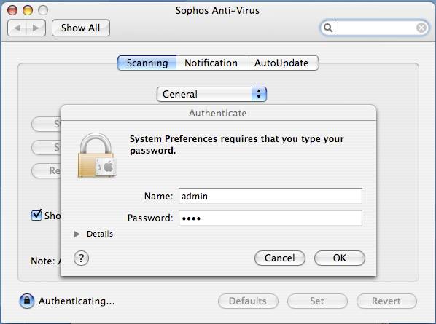Open the General popup menu
Screen dimensions: 436x324
point(211,94)
